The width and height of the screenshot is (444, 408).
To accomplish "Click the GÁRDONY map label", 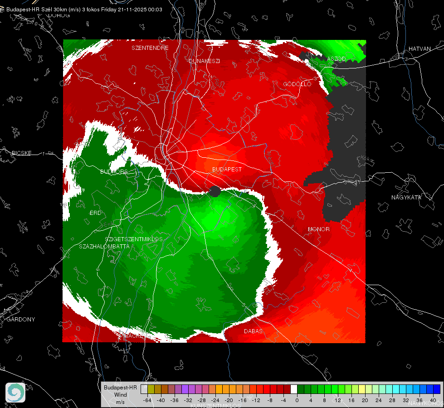I will coord(21,320).
